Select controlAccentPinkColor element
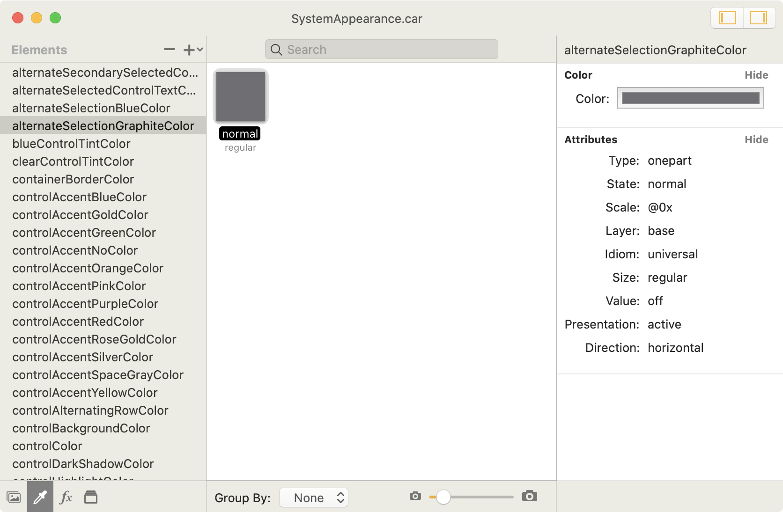 pyautogui.click(x=103, y=286)
